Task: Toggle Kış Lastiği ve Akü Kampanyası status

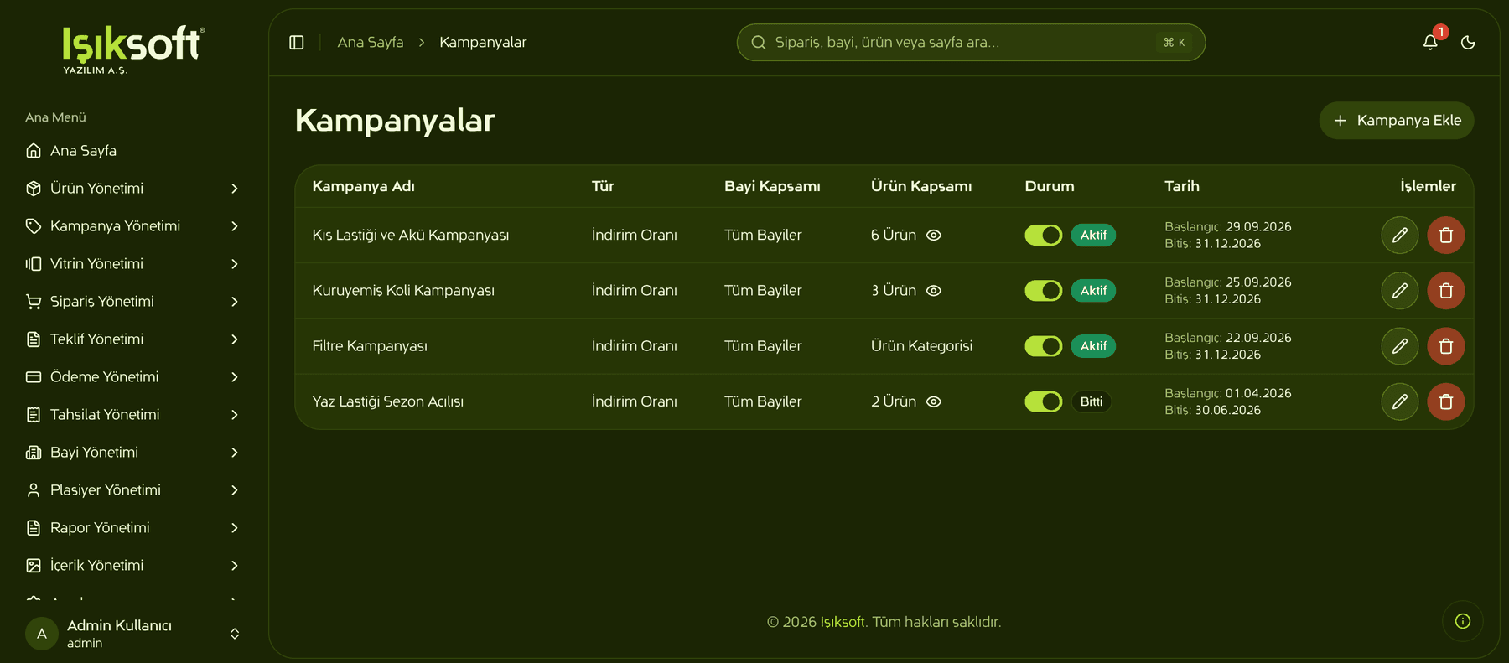Action: coord(1044,236)
